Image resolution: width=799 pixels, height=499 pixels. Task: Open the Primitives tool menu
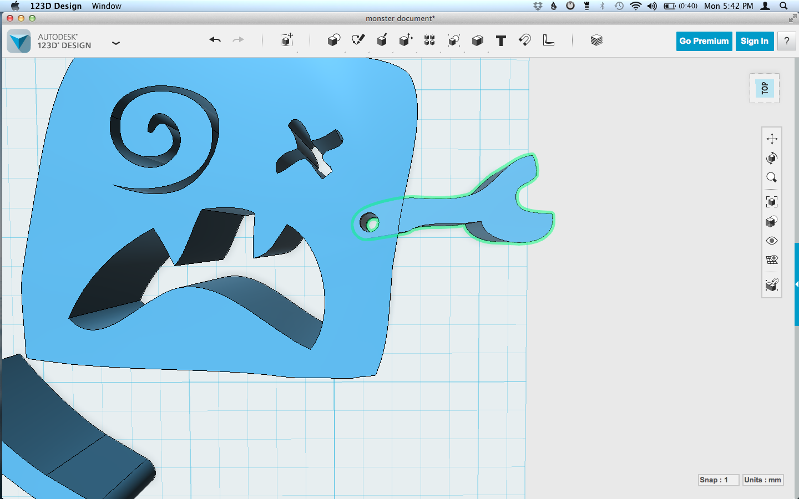[334, 40]
